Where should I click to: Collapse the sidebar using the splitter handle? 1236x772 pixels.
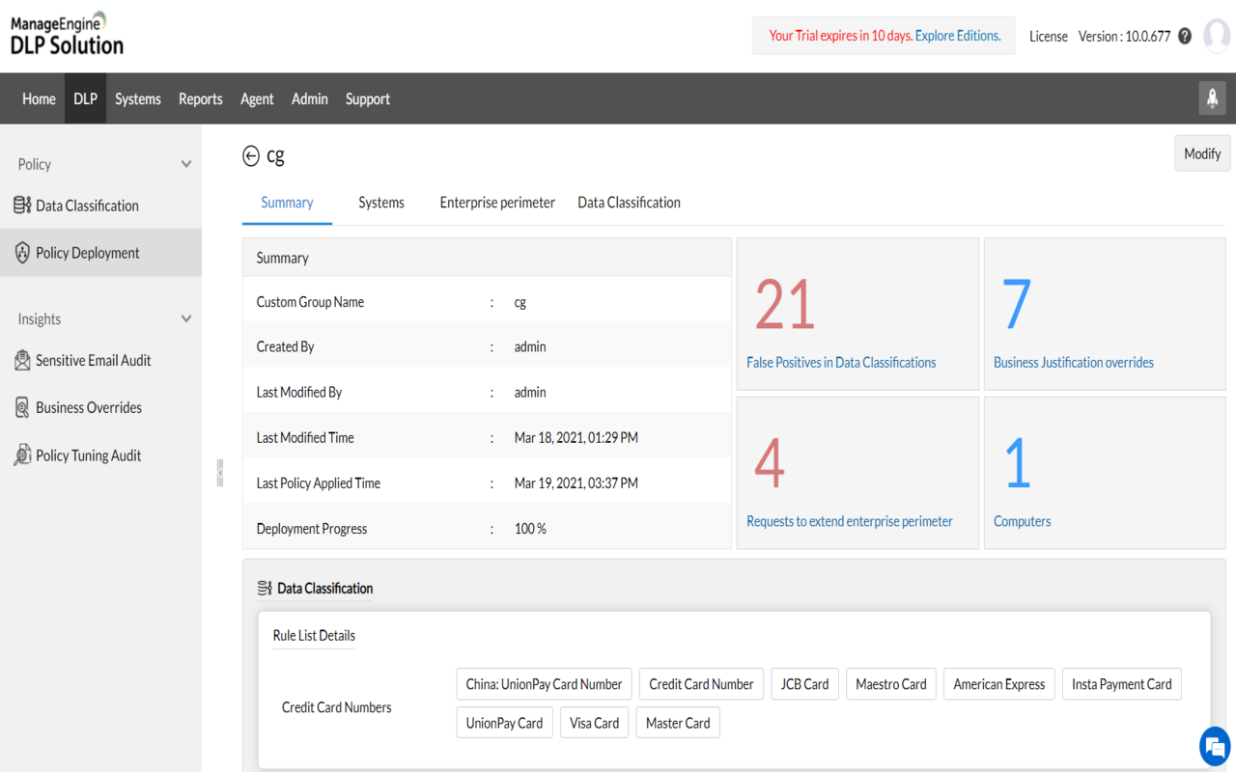click(x=220, y=472)
